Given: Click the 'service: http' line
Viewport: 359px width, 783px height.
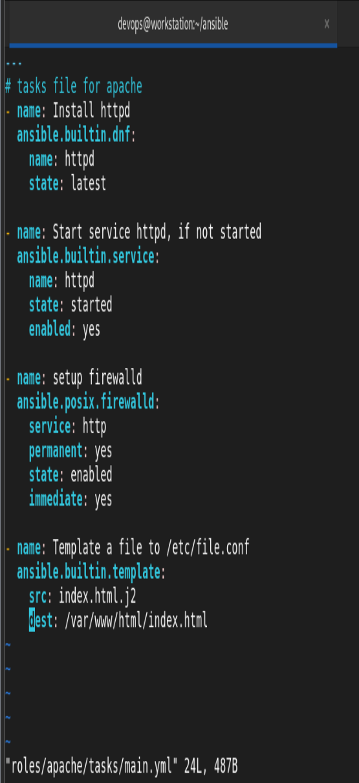Looking at the screenshot, I should click(67, 427).
